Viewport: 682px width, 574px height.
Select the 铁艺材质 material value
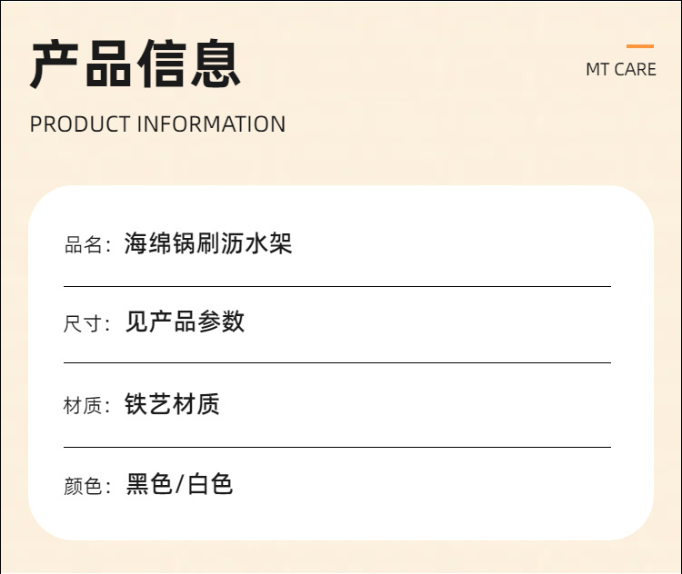point(172,404)
